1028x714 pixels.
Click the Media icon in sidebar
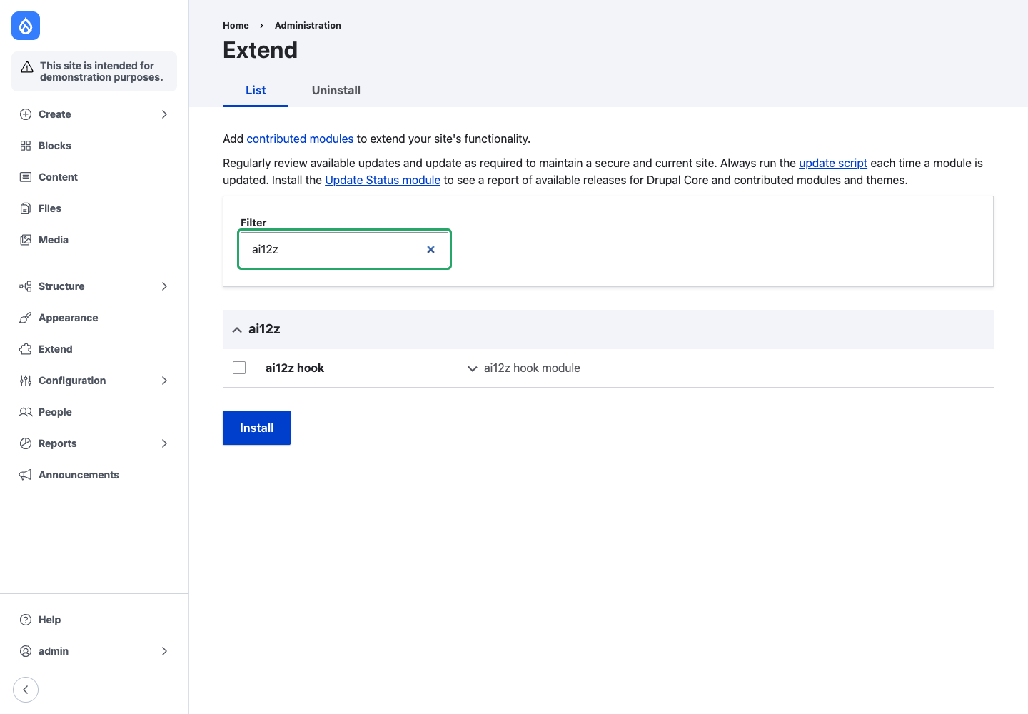click(26, 240)
